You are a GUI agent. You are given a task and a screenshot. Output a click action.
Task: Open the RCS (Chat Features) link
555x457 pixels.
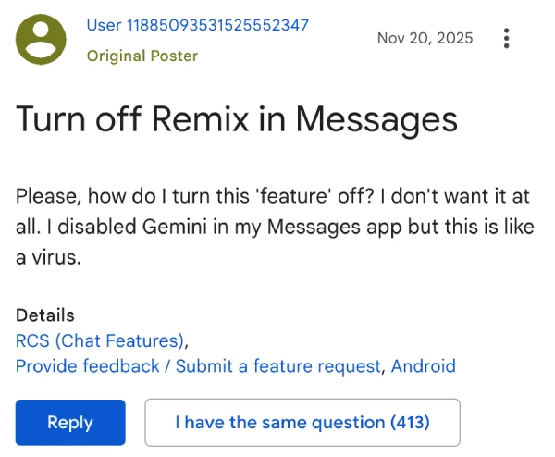point(101,340)
